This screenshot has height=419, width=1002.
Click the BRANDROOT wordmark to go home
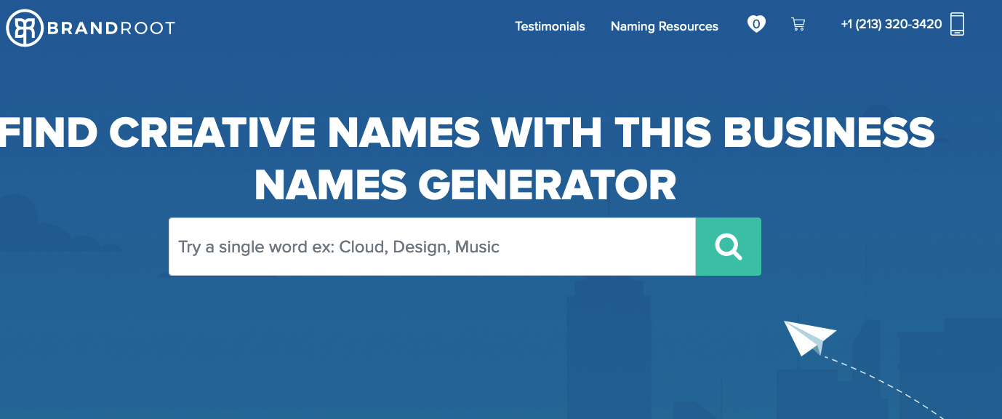click(109, 27)
